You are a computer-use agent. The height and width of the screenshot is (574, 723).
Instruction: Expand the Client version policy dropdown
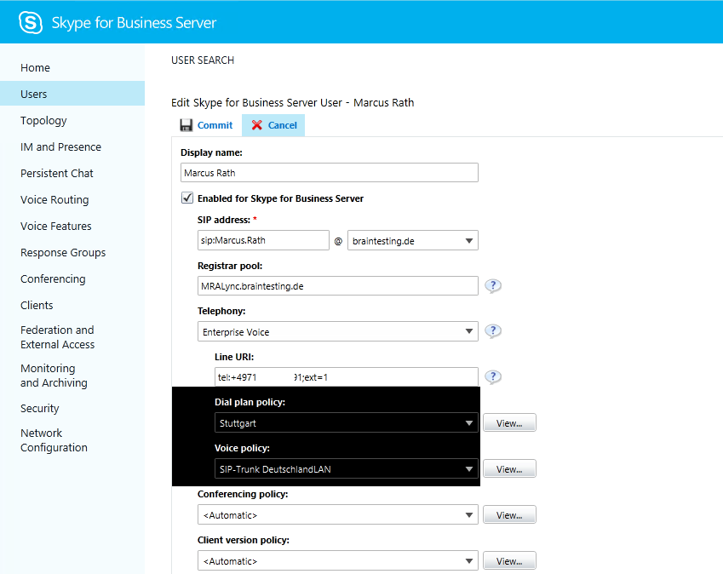469,560
